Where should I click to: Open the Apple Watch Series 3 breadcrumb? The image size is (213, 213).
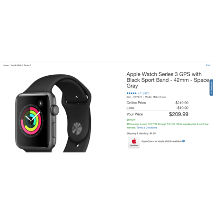coord(21,65)
